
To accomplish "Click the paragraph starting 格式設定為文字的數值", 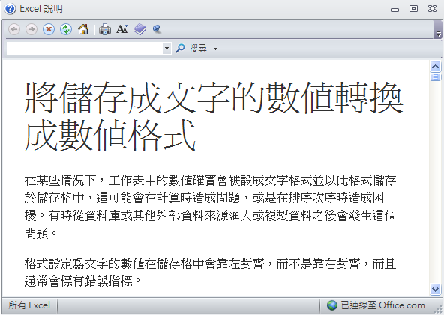I will pyautogui.click(x=210, y=272).
